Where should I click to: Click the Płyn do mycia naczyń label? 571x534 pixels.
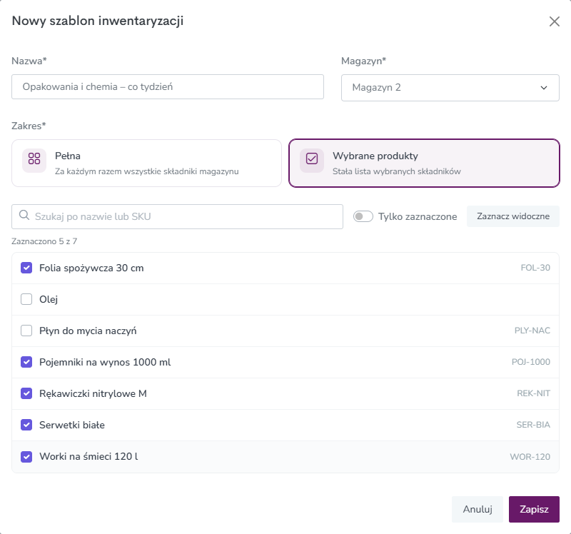click(88, 331)
